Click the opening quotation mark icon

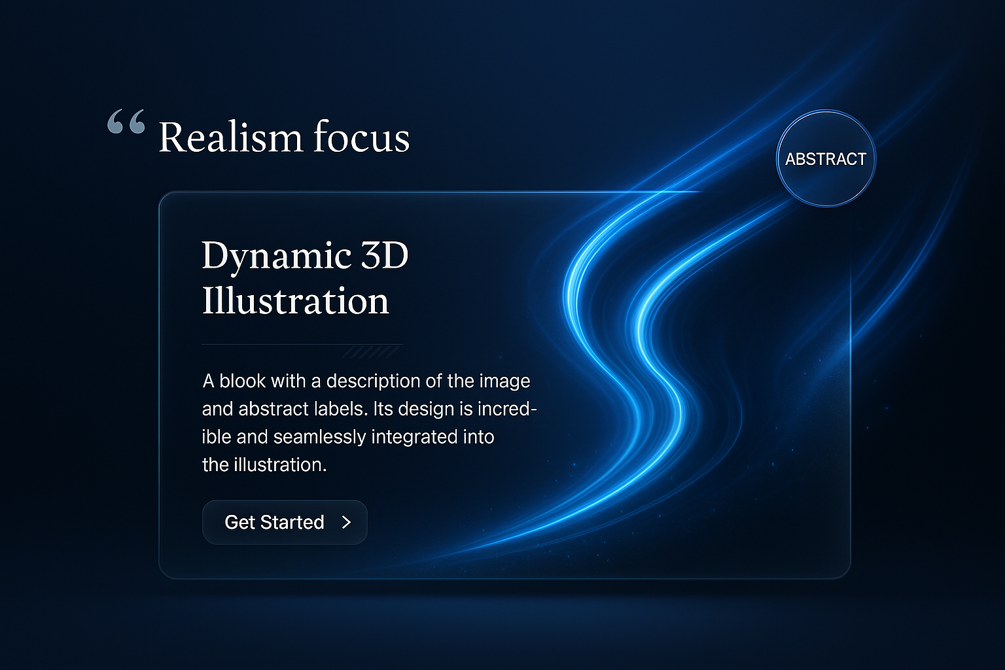[x=126, y=122]
